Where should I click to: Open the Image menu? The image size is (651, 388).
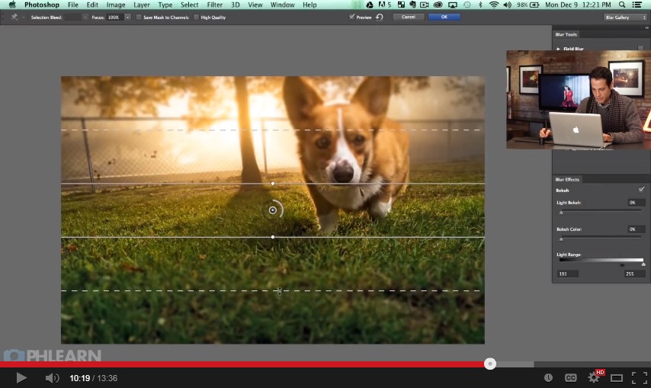click(116, 5)
